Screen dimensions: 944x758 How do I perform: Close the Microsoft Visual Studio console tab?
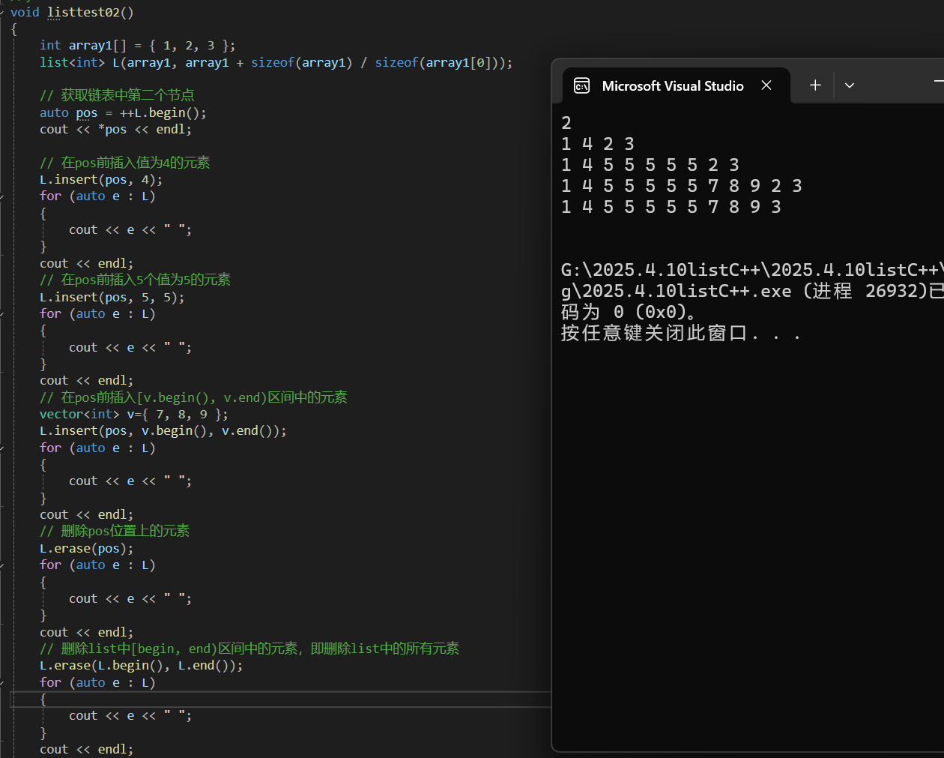pyautogui.click(x=766, y=85)
